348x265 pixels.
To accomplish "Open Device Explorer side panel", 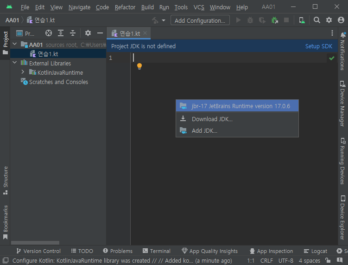I will click(343, 217).
